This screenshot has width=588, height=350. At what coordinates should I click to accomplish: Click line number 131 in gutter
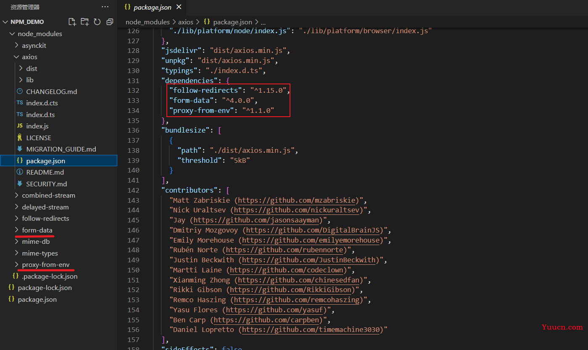(x=133, y=81)
